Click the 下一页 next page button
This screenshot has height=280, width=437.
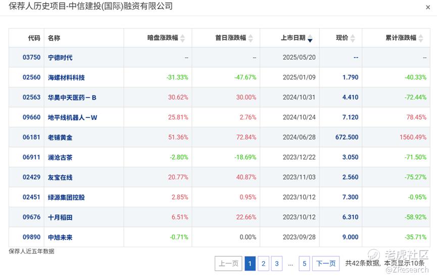click(326, 263)
